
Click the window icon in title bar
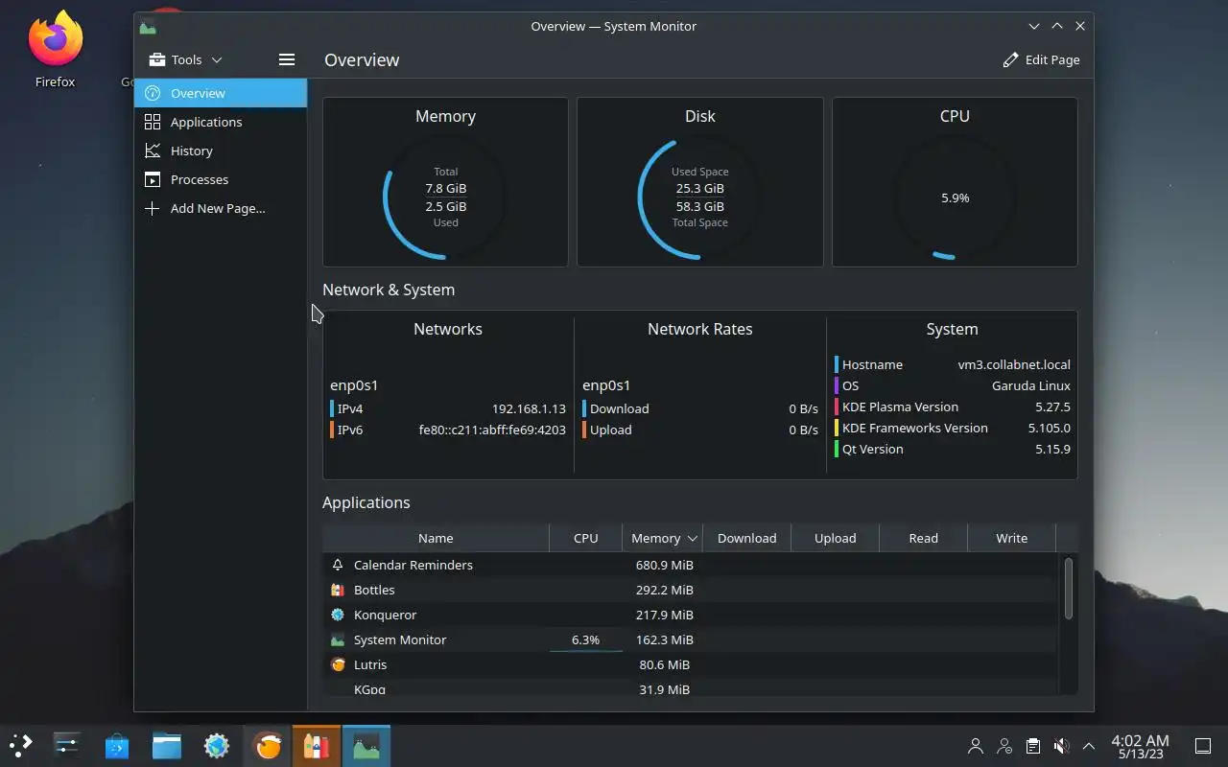click(x=147, y=26)
